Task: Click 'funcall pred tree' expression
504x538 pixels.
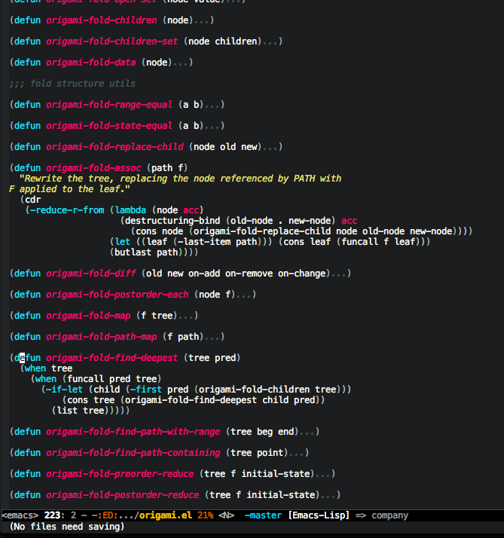Action: (111, 379)
